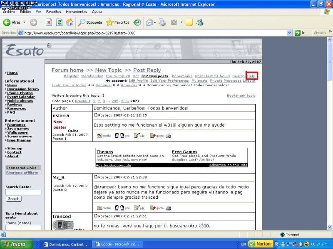Click the Forum home link
The height and width of the screenshot is (249, 333).
pyautogui.click(x=67, y=70)
